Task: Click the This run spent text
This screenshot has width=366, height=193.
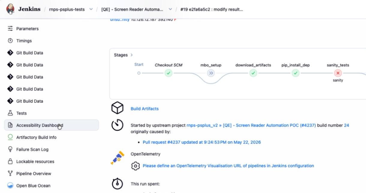Action: pos(145,184)
